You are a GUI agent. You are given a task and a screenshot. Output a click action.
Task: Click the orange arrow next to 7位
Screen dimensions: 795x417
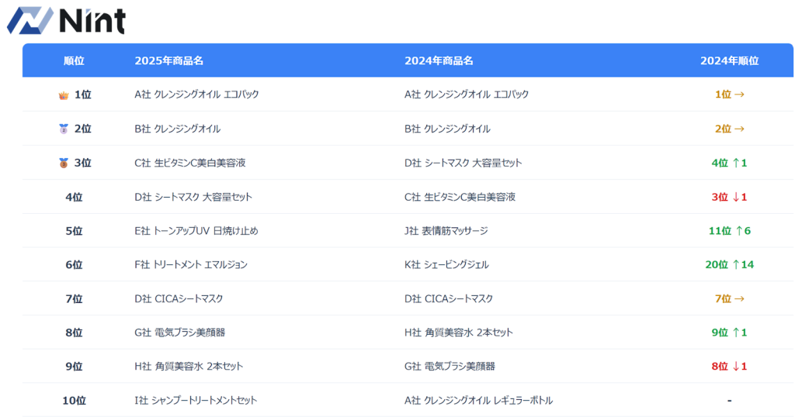click(x=739, y=298)
